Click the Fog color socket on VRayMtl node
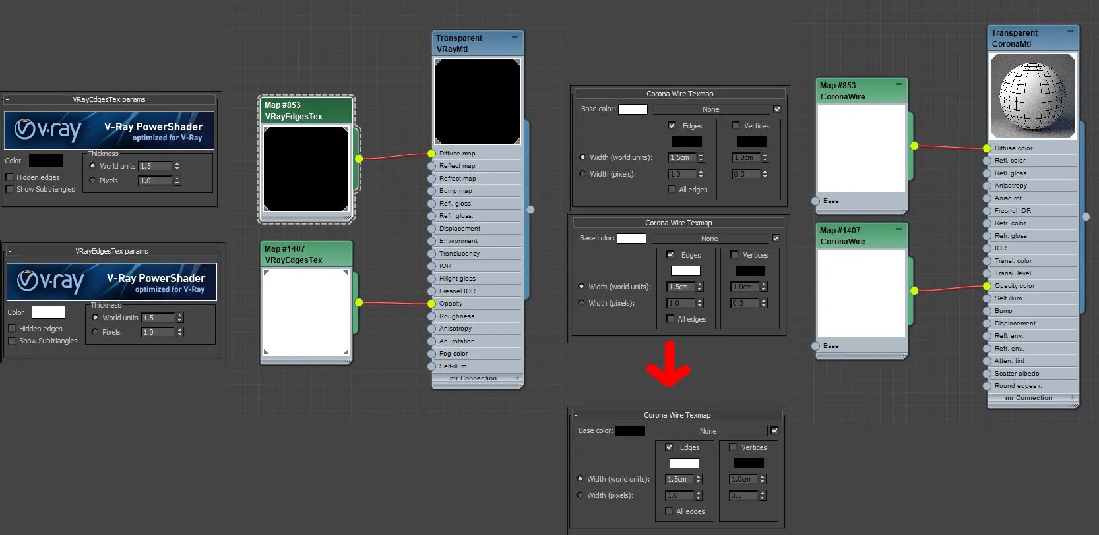This screenshot has height=535, width=1099. tap(431, 354)
